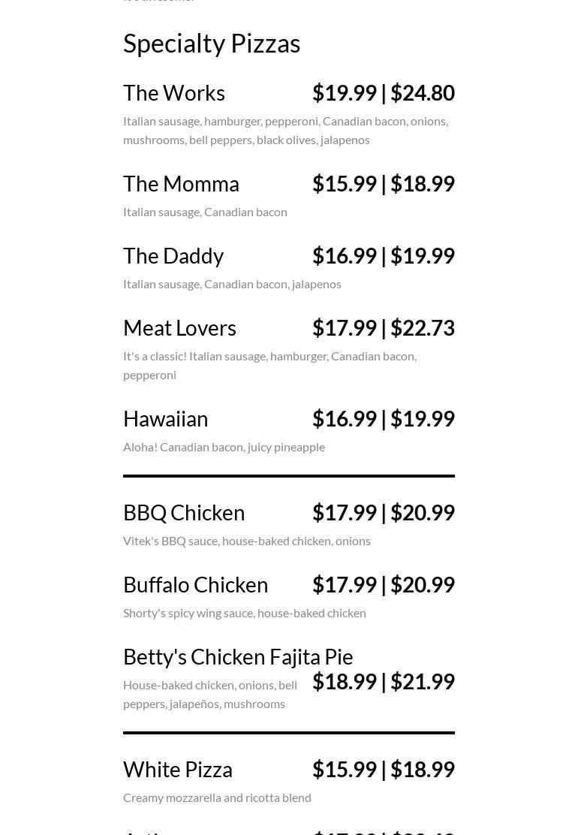Choose the White Pizza title
The image size is (578, 835).
tap(178, 770)
